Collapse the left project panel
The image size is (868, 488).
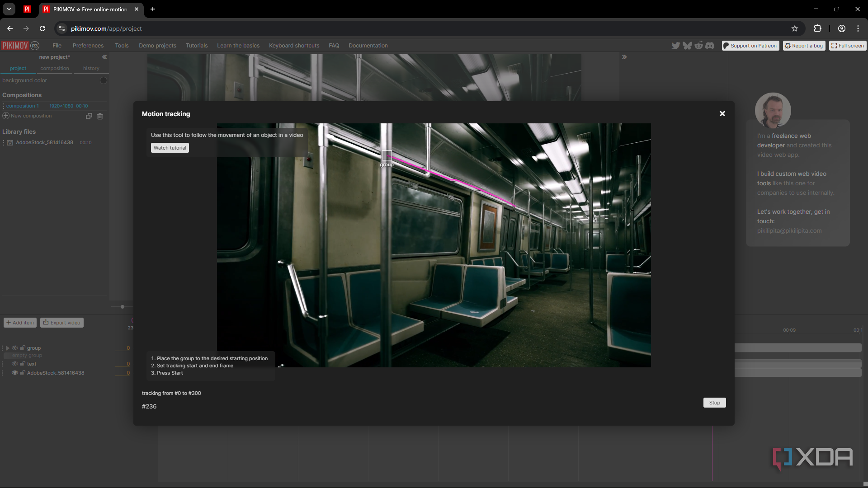(104, 57)
